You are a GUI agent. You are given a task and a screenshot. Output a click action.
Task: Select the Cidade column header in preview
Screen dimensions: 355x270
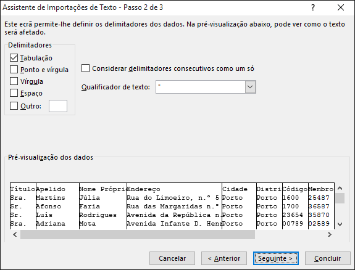point(235,189)
